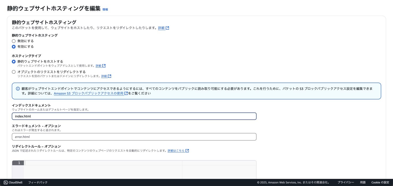The height and width of the screenshot is (186, 393).
Task: Click external link icon under リダイレクトする option
Action: (109, 76)
